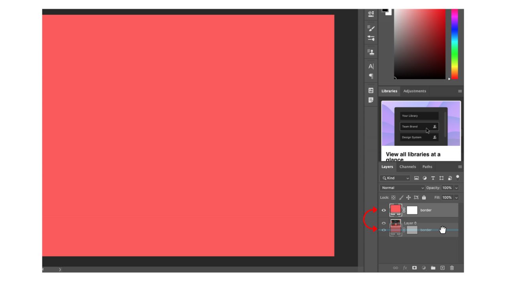Open the Adjustments tab
The width and height of the screenshot is (506, 281).
coord(414,91)
